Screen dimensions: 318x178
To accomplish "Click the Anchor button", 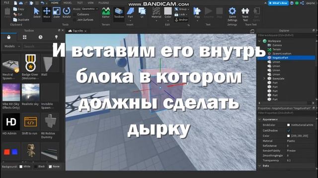I will click(x=181, y=20).
